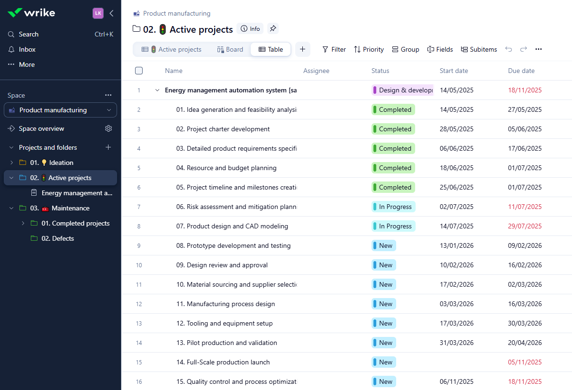Collapse the left navigation sidebar
This screenshot has height=390, width=572.
(111, 13)
